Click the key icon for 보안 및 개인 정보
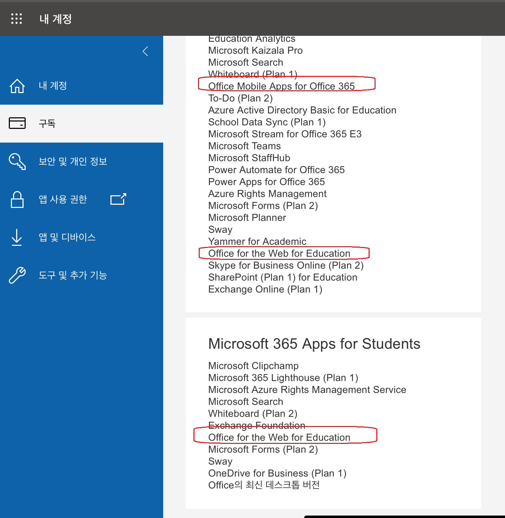The height and width of the screenshot is (518, 505). coord(17,162)
